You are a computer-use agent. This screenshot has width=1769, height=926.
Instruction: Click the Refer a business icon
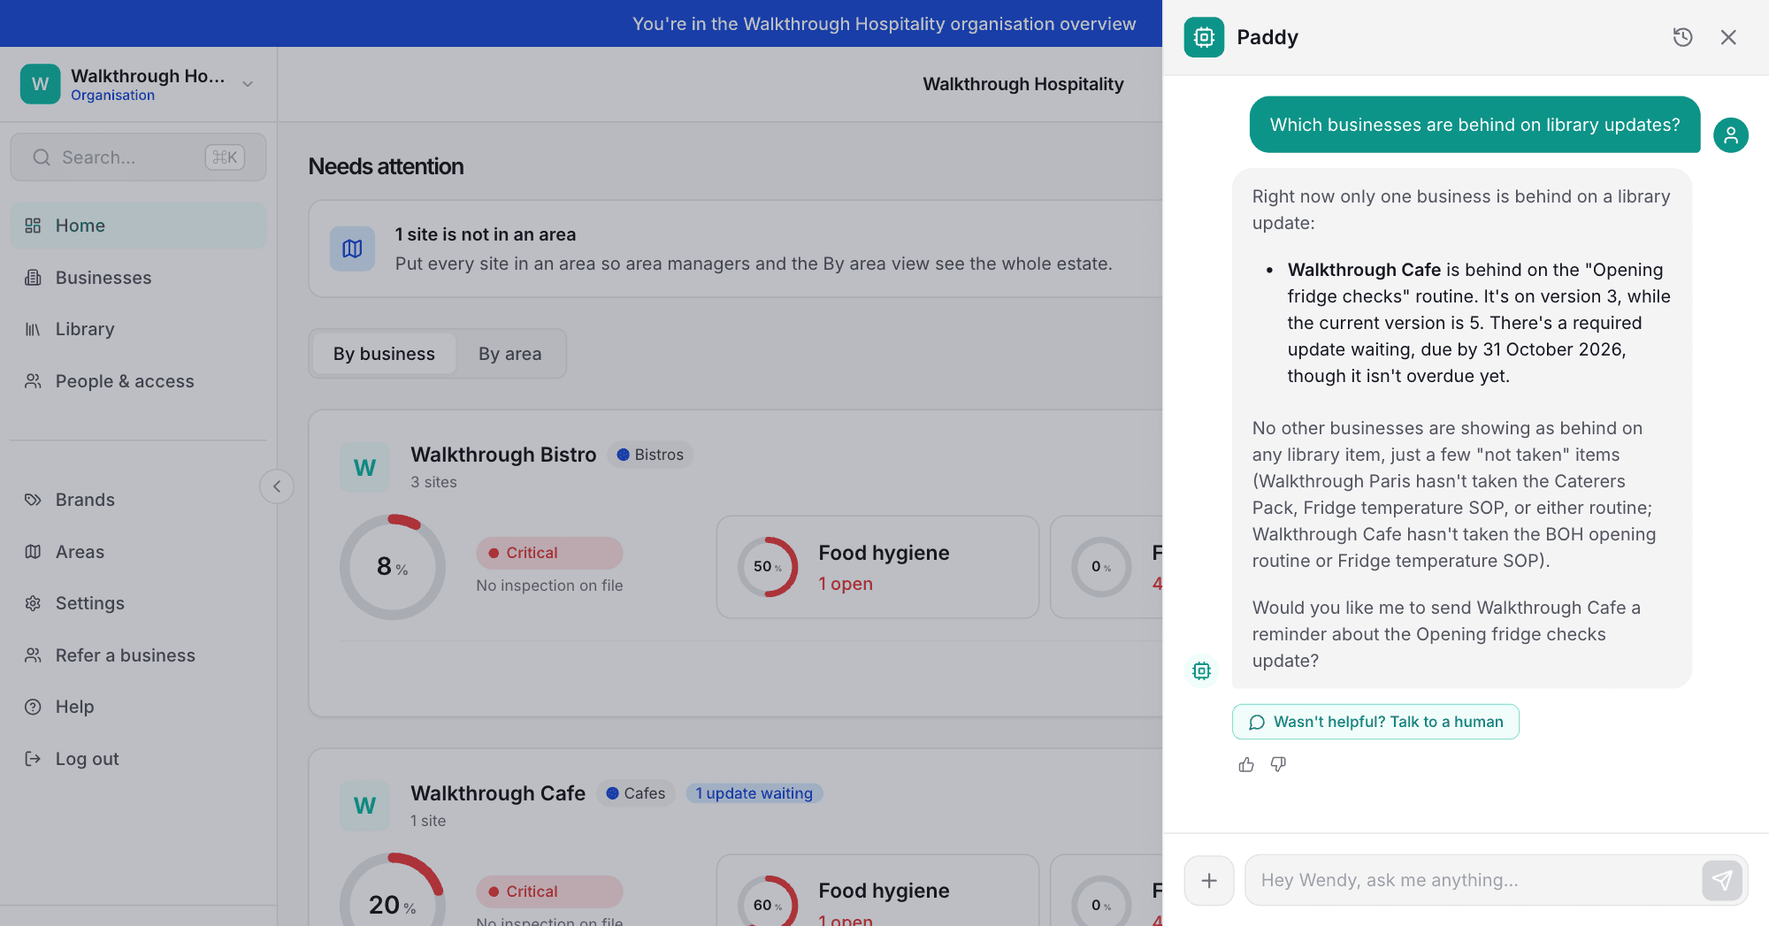click(33, 655)
